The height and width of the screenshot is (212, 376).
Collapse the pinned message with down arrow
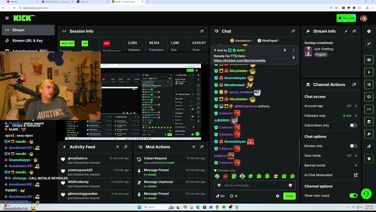(x=293, y=58)
